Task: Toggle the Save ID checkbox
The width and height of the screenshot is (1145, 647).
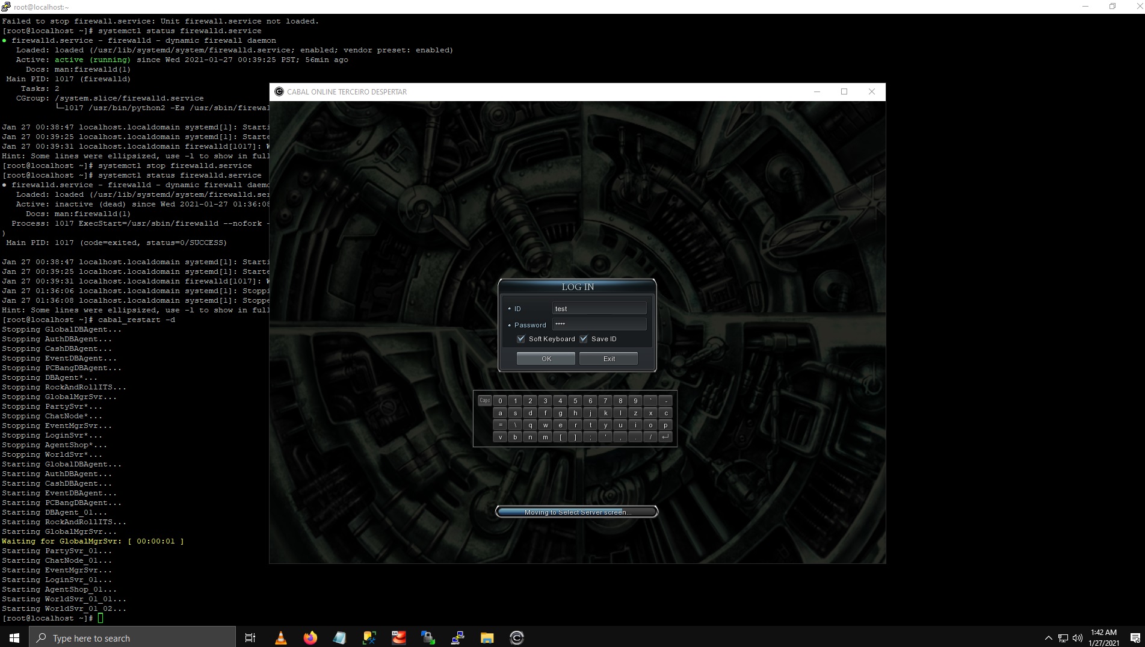Action: coord(584,339)
